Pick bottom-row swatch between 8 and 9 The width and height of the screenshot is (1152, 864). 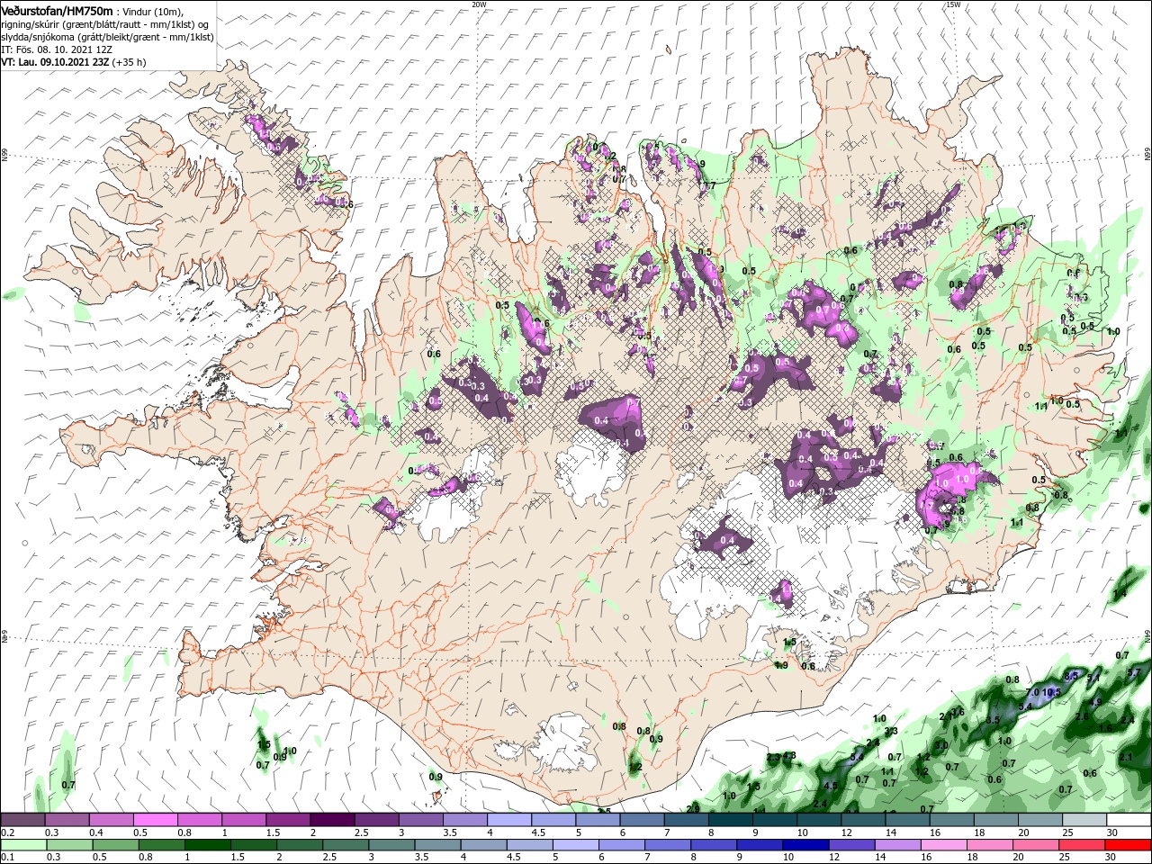click(713, 845)
